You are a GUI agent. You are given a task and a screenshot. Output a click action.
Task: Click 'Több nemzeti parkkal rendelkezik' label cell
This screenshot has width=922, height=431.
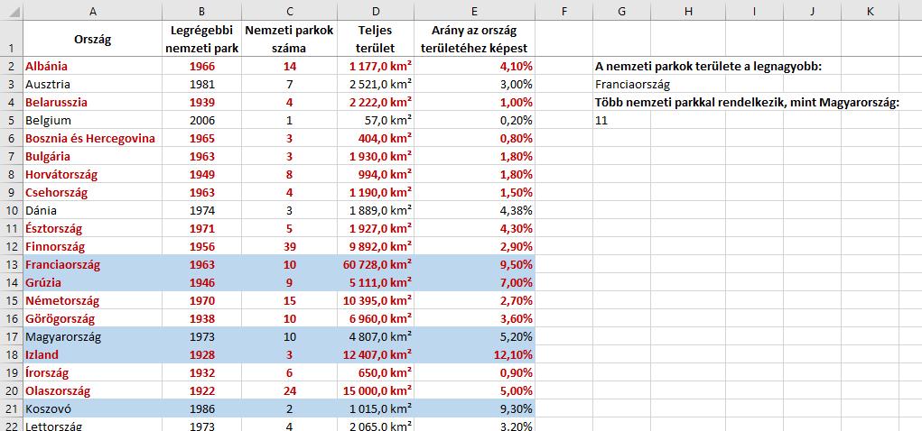tap(748, 102)
